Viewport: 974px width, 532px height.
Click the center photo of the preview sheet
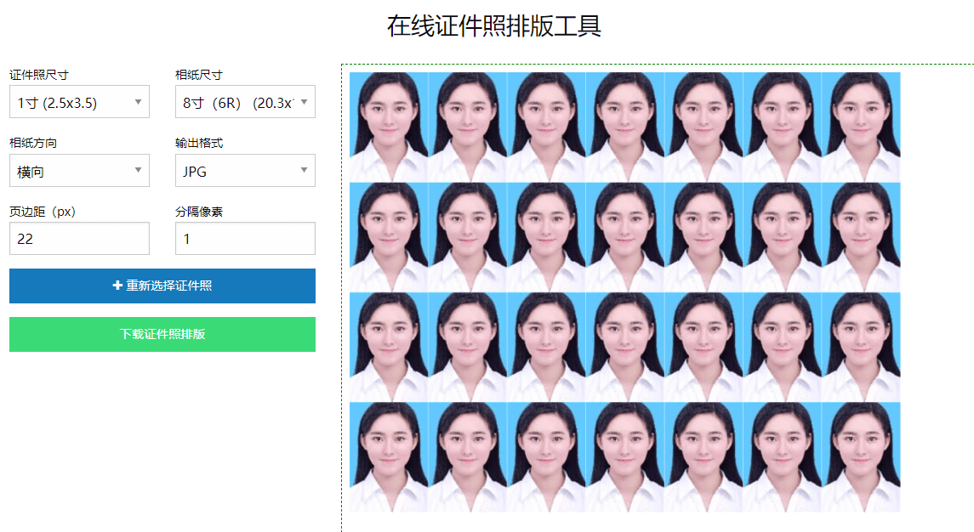(x=624, y=292)
